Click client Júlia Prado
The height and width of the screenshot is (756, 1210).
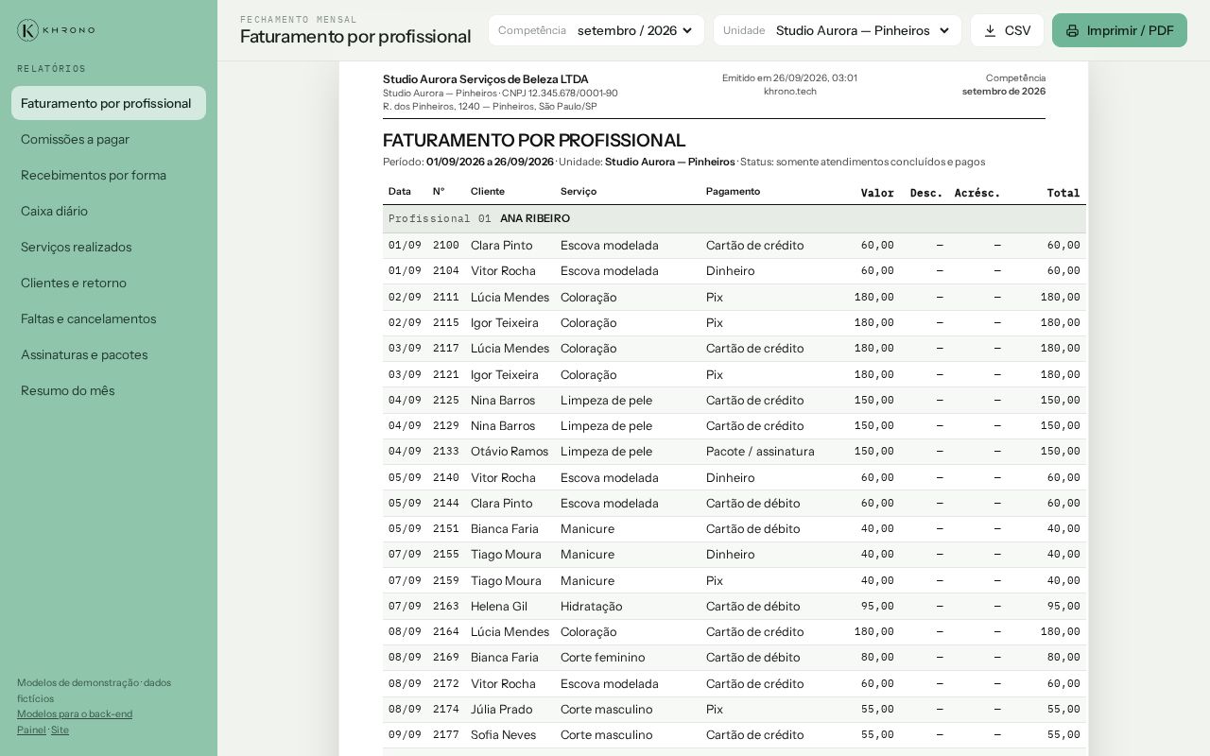pyautogui.click(x=501, y=709)
